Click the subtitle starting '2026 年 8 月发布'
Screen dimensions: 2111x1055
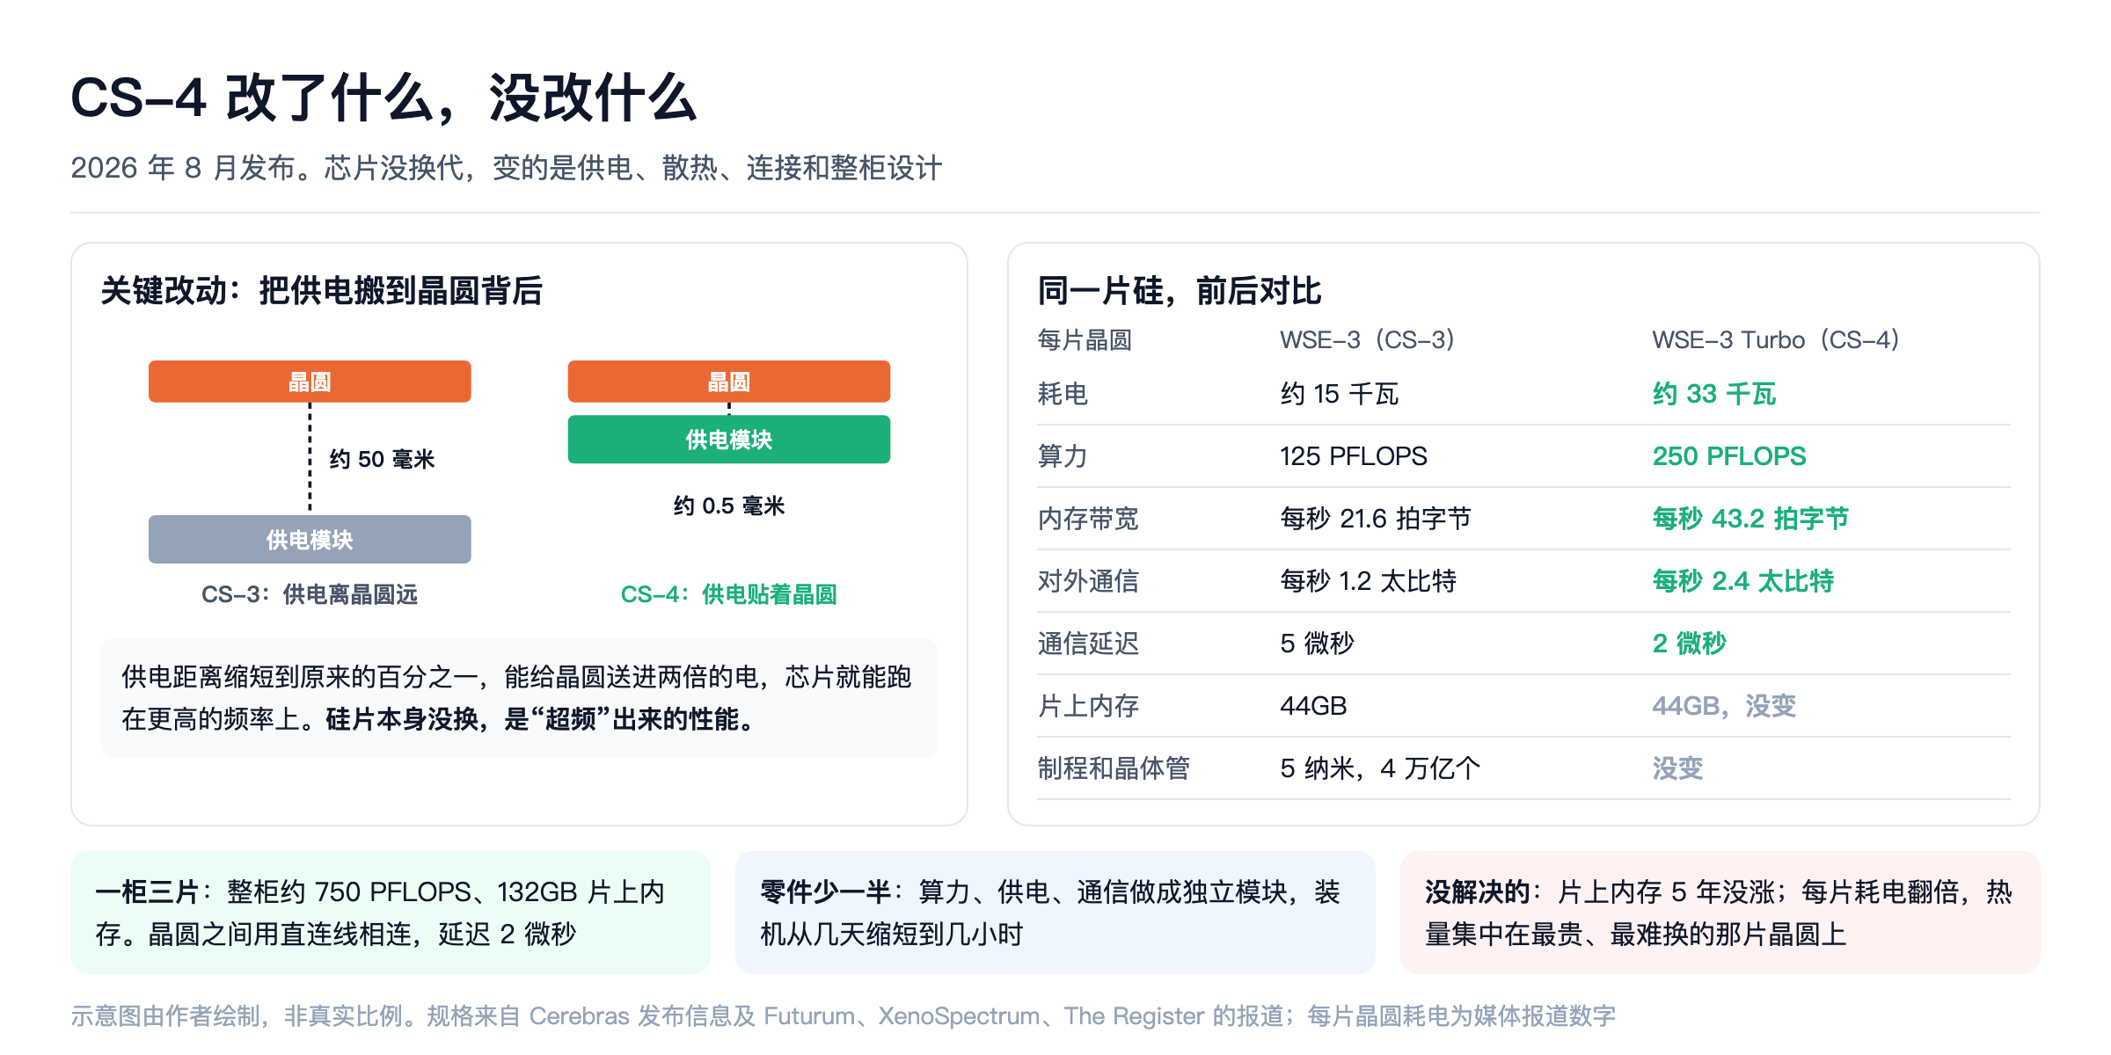506,167
